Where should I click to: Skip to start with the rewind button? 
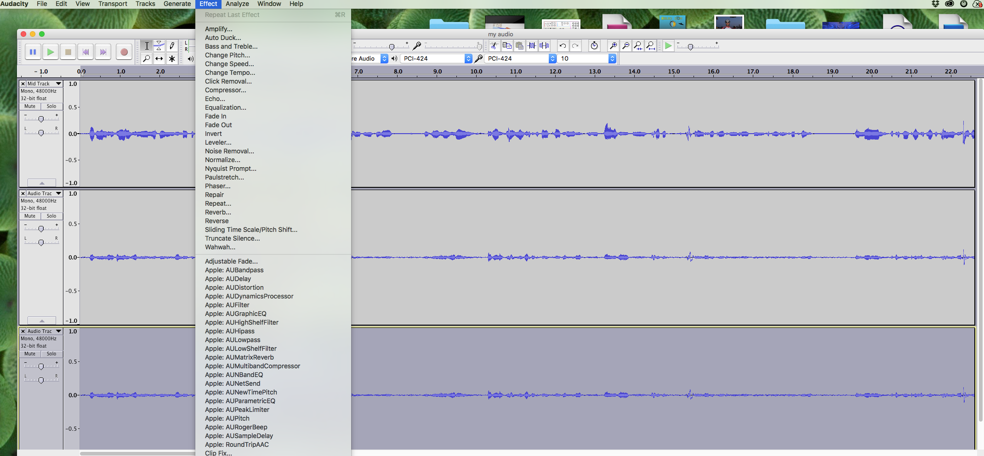pyautogui.click(x=85, y=52)
